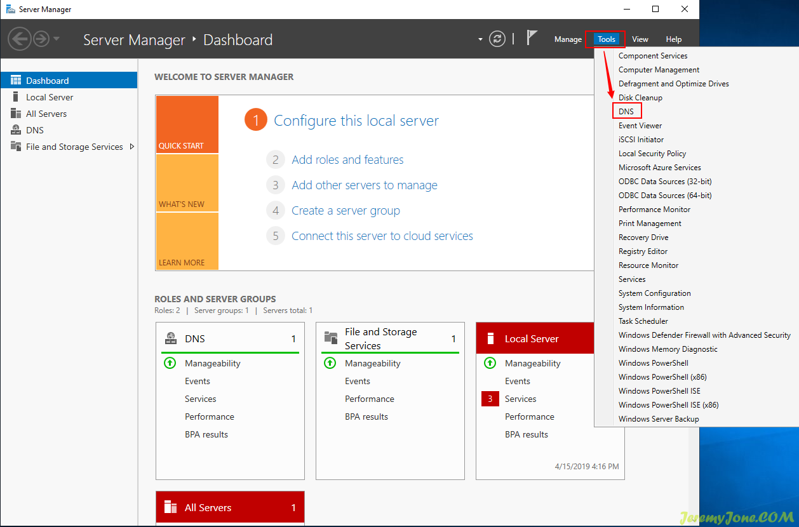The height and width of the screenshot is (527, 799).
Task: Click the File and Storage Services tile icon
Action: click(330, 338)
